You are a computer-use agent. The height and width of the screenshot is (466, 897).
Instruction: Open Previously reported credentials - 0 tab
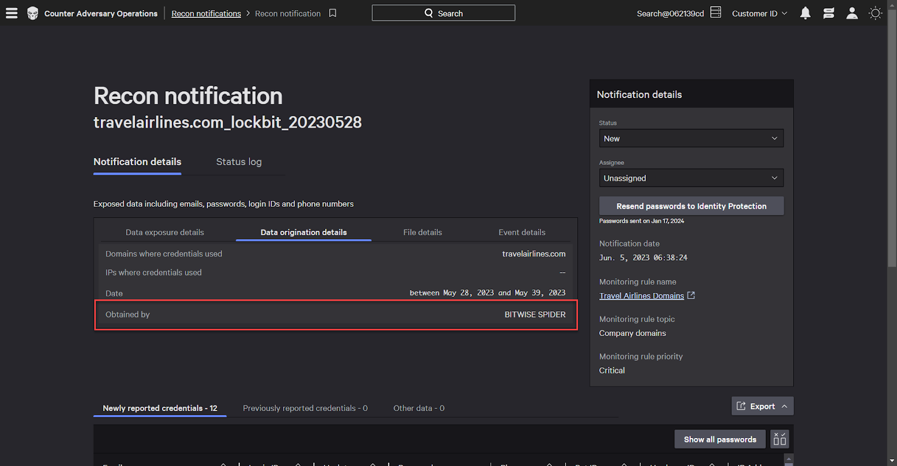pos(305,408)
